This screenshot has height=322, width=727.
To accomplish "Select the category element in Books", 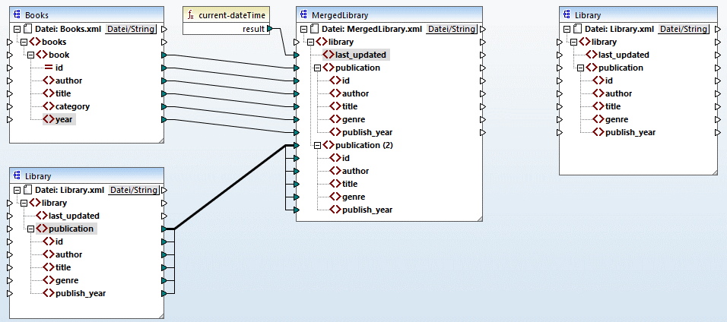I will 72,106.
